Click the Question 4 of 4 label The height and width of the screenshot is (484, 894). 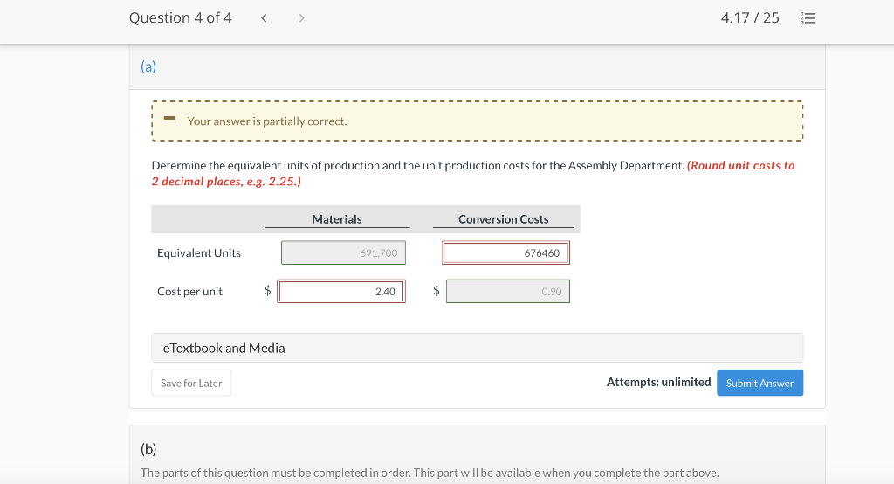click(x=181, y=18)
